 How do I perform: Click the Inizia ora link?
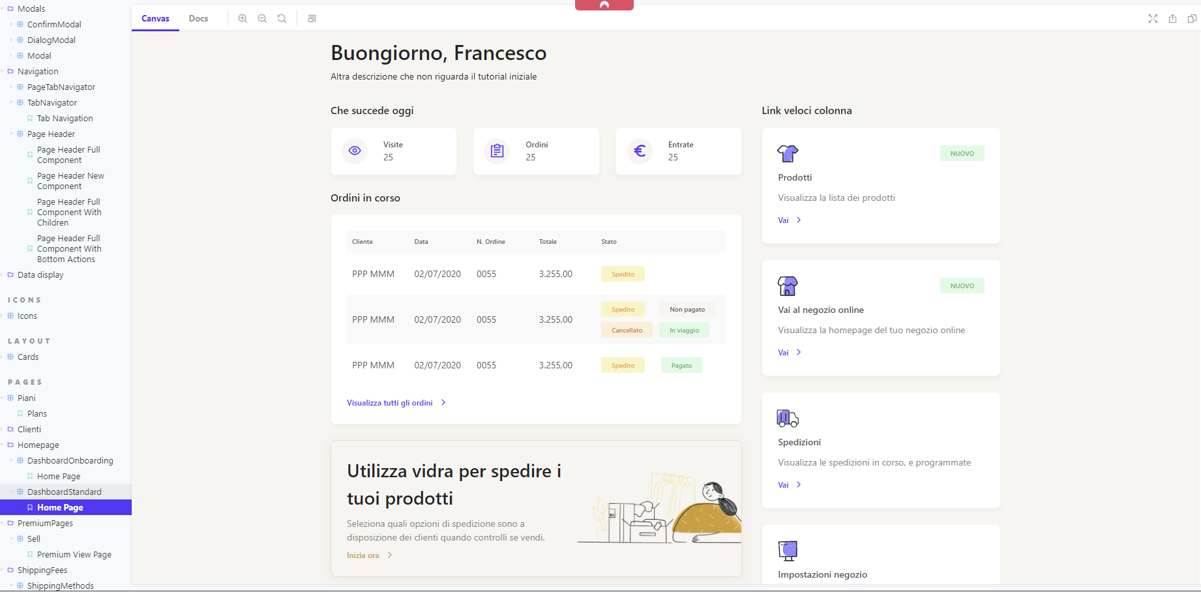363,555
